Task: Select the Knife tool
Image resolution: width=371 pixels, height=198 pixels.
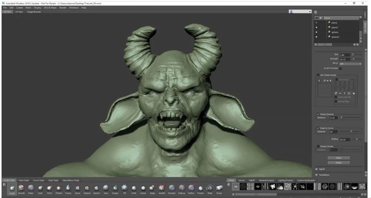Action: tap(134, 188)
